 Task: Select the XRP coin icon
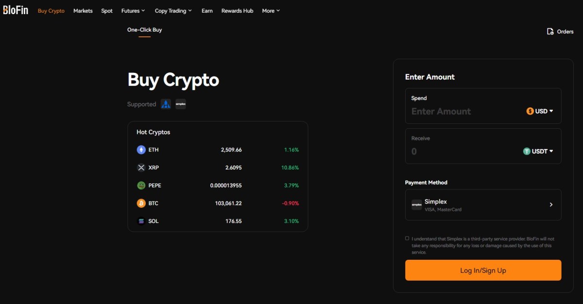click(x=141, y=168)
